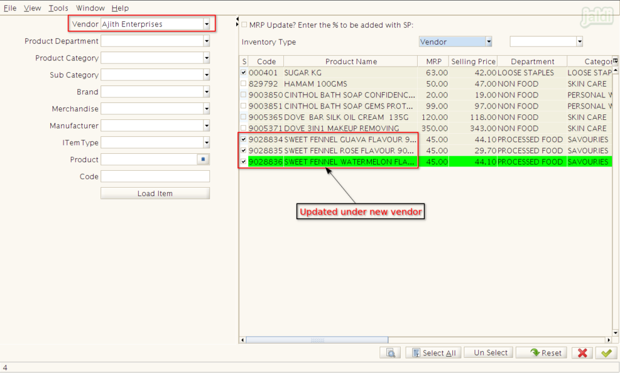Screen dimensions: 620x373
Task: Click the table's scroll left arrow
Action: (242, 340)
